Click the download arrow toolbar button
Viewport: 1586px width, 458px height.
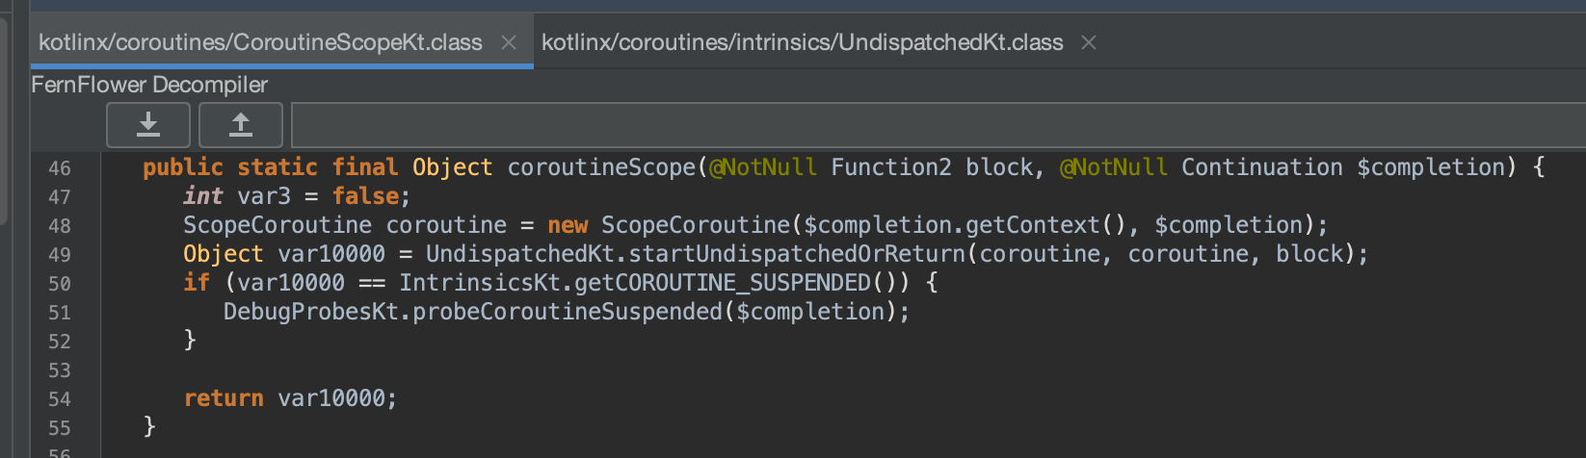(148, 125)
